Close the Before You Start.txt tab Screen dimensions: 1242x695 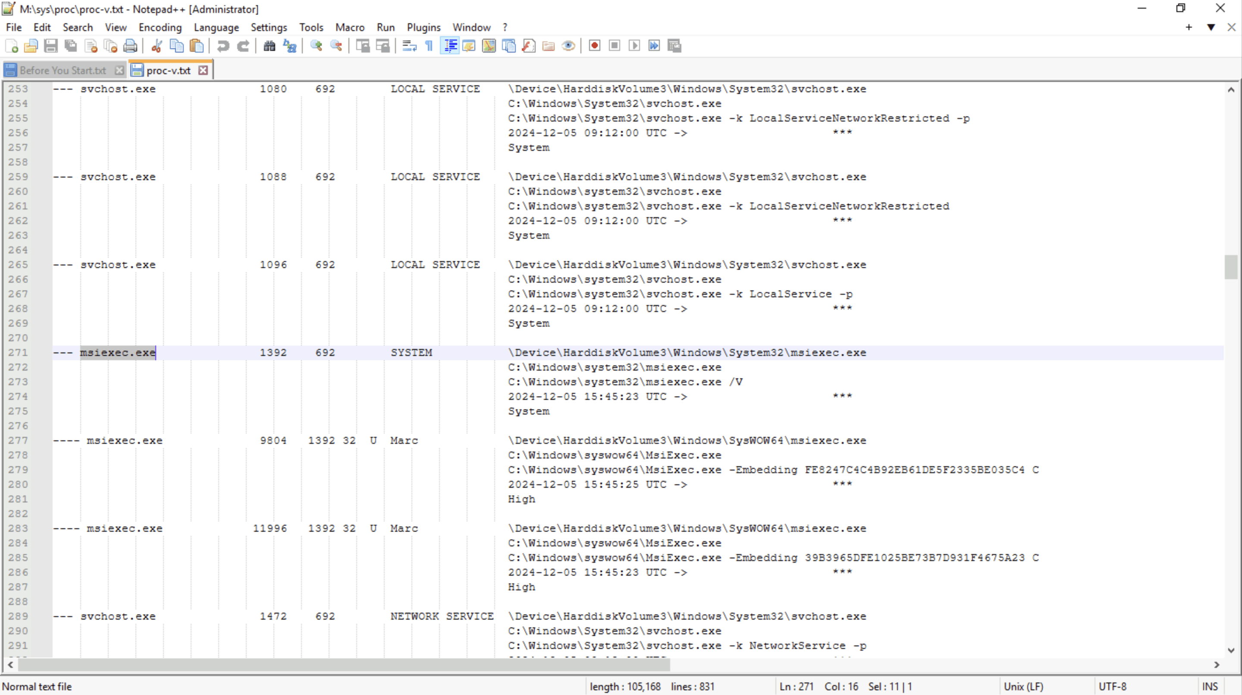point(119,70)
